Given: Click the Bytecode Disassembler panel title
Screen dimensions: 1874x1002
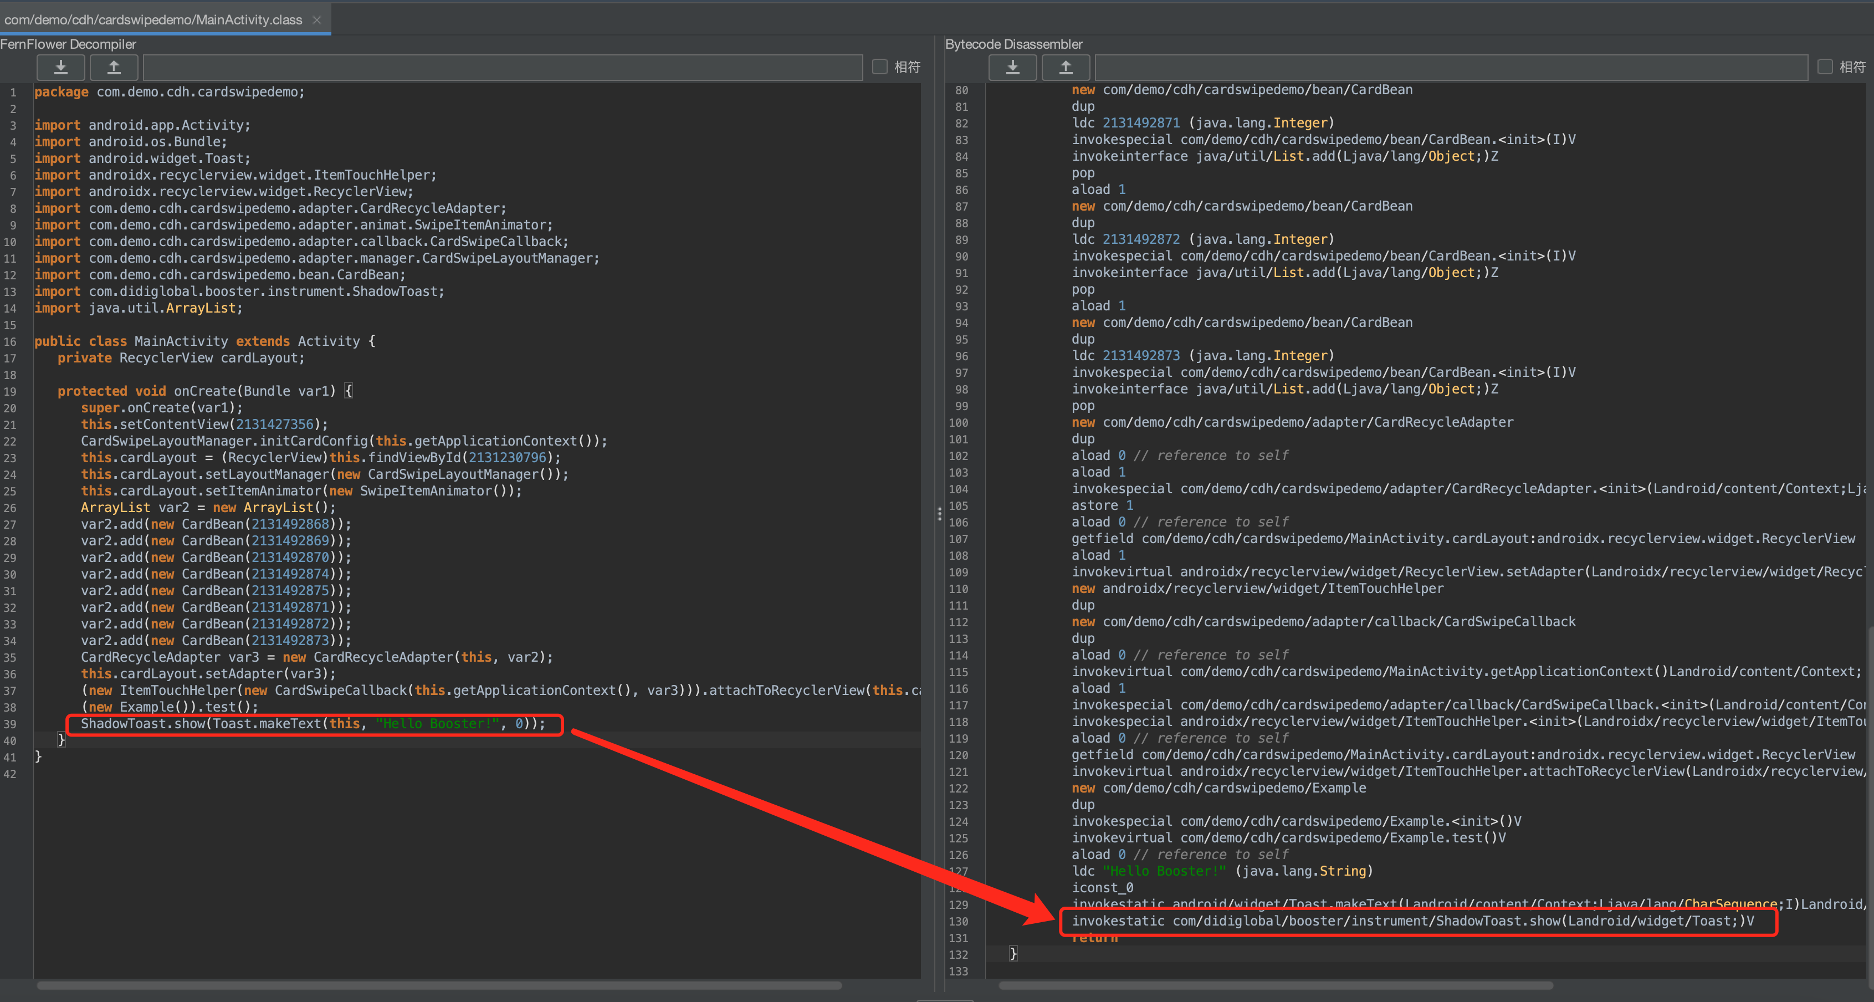Looking at the screenshot, I should 1013,44.
